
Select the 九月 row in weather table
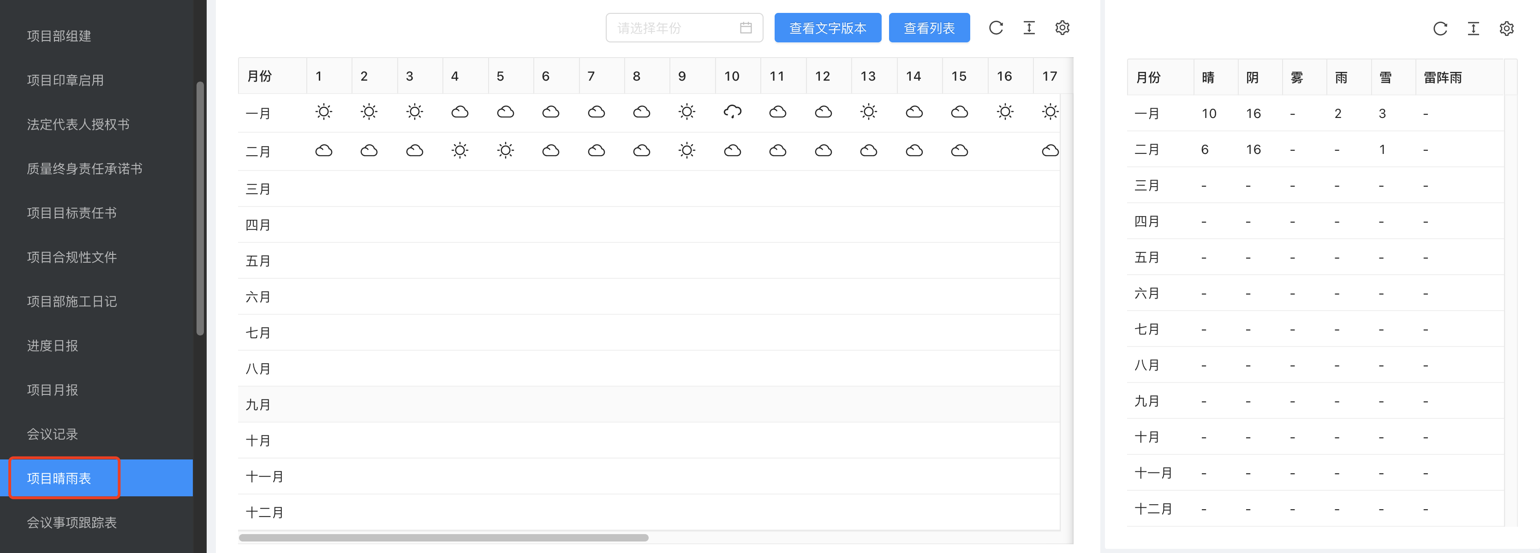coord(649,404)
